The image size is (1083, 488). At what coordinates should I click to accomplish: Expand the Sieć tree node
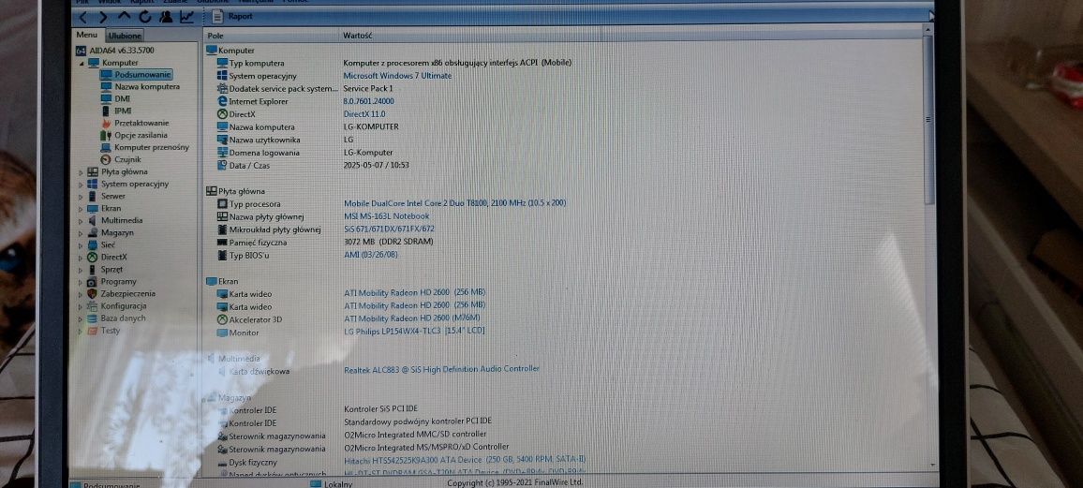[x=81, y=245]
